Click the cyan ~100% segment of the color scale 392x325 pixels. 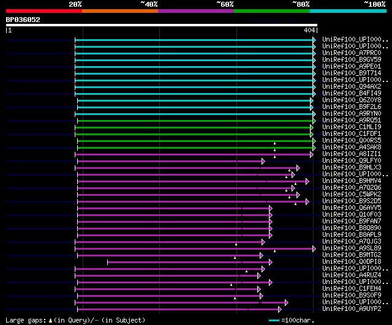point(349,11)
